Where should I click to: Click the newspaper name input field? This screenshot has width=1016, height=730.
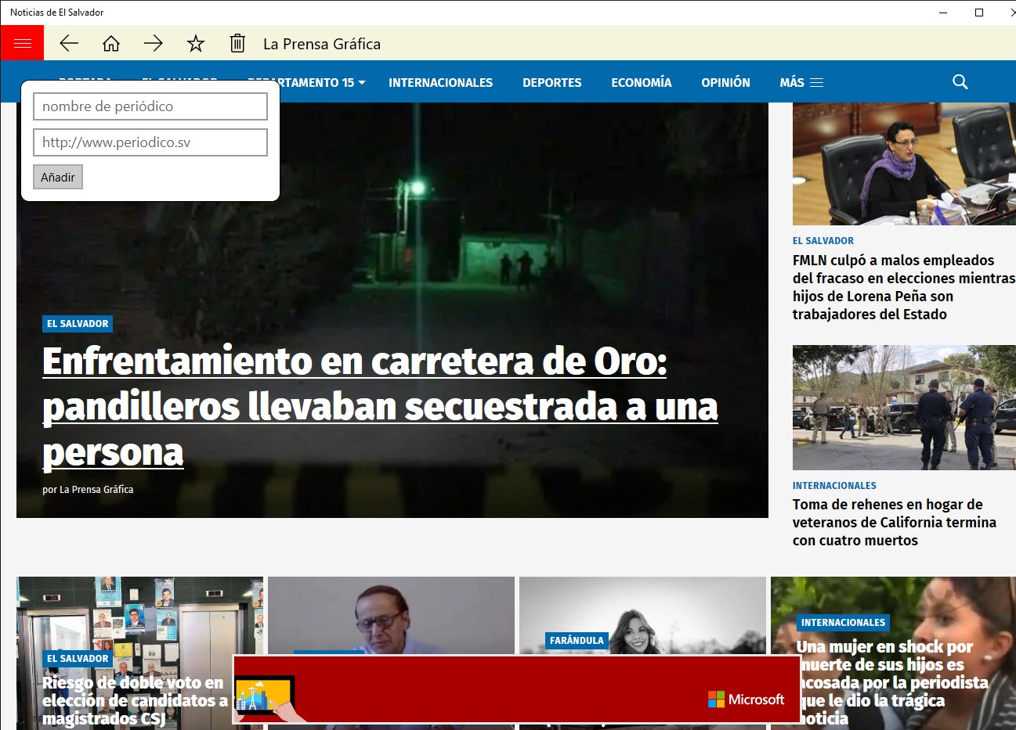coord(150,106)
